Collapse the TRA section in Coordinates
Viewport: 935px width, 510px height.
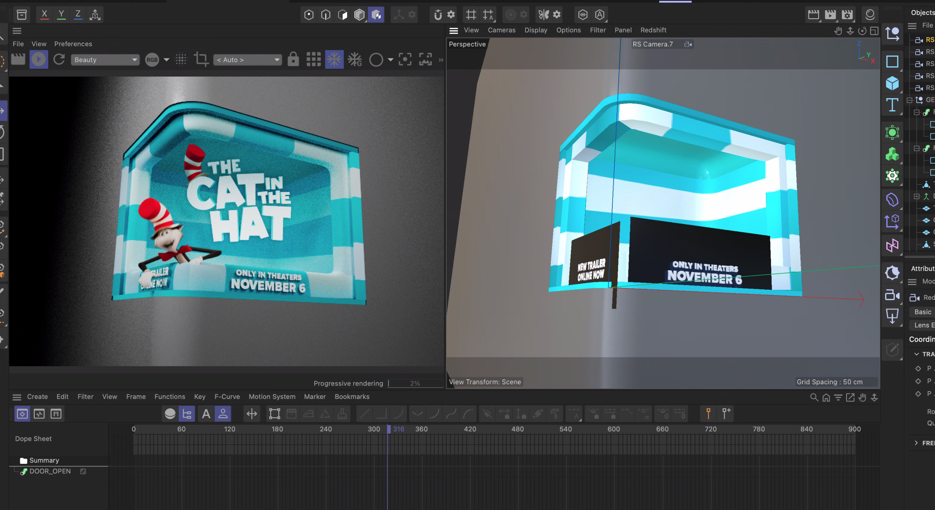[916, 354]
